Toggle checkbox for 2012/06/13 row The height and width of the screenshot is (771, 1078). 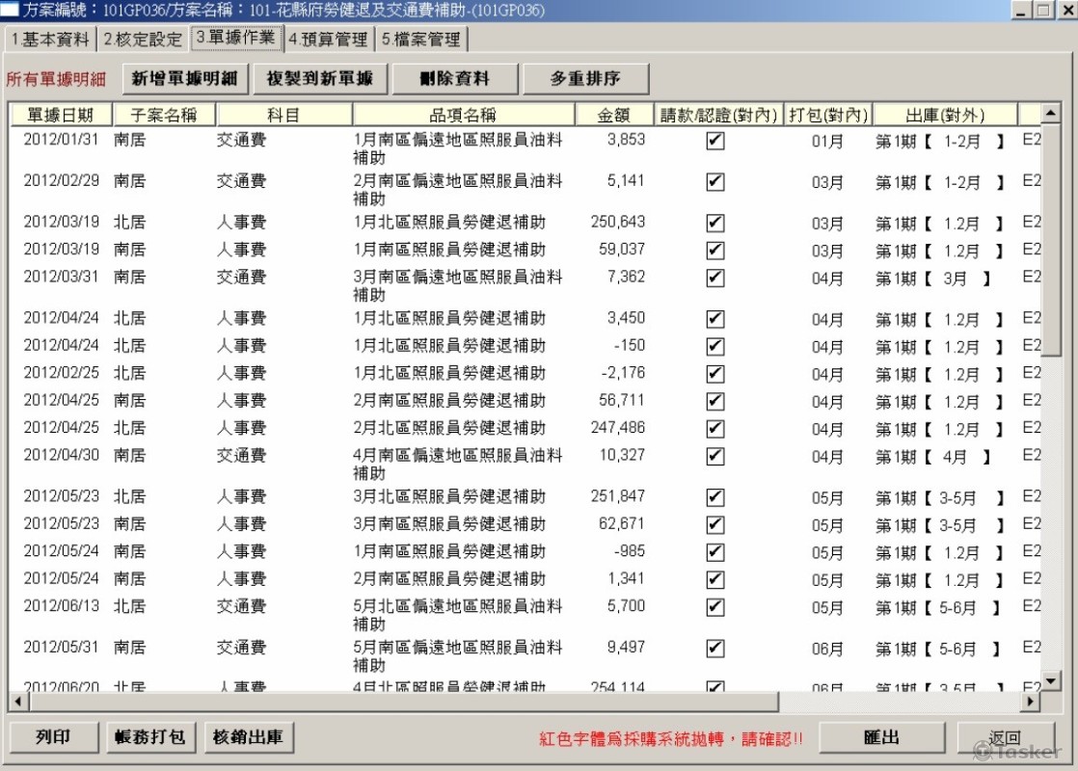pos(714,607)
